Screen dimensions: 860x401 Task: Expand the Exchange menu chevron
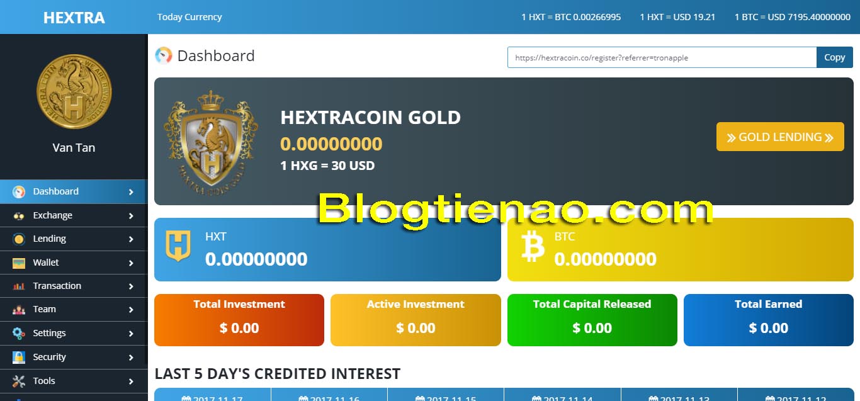[131, 216]
